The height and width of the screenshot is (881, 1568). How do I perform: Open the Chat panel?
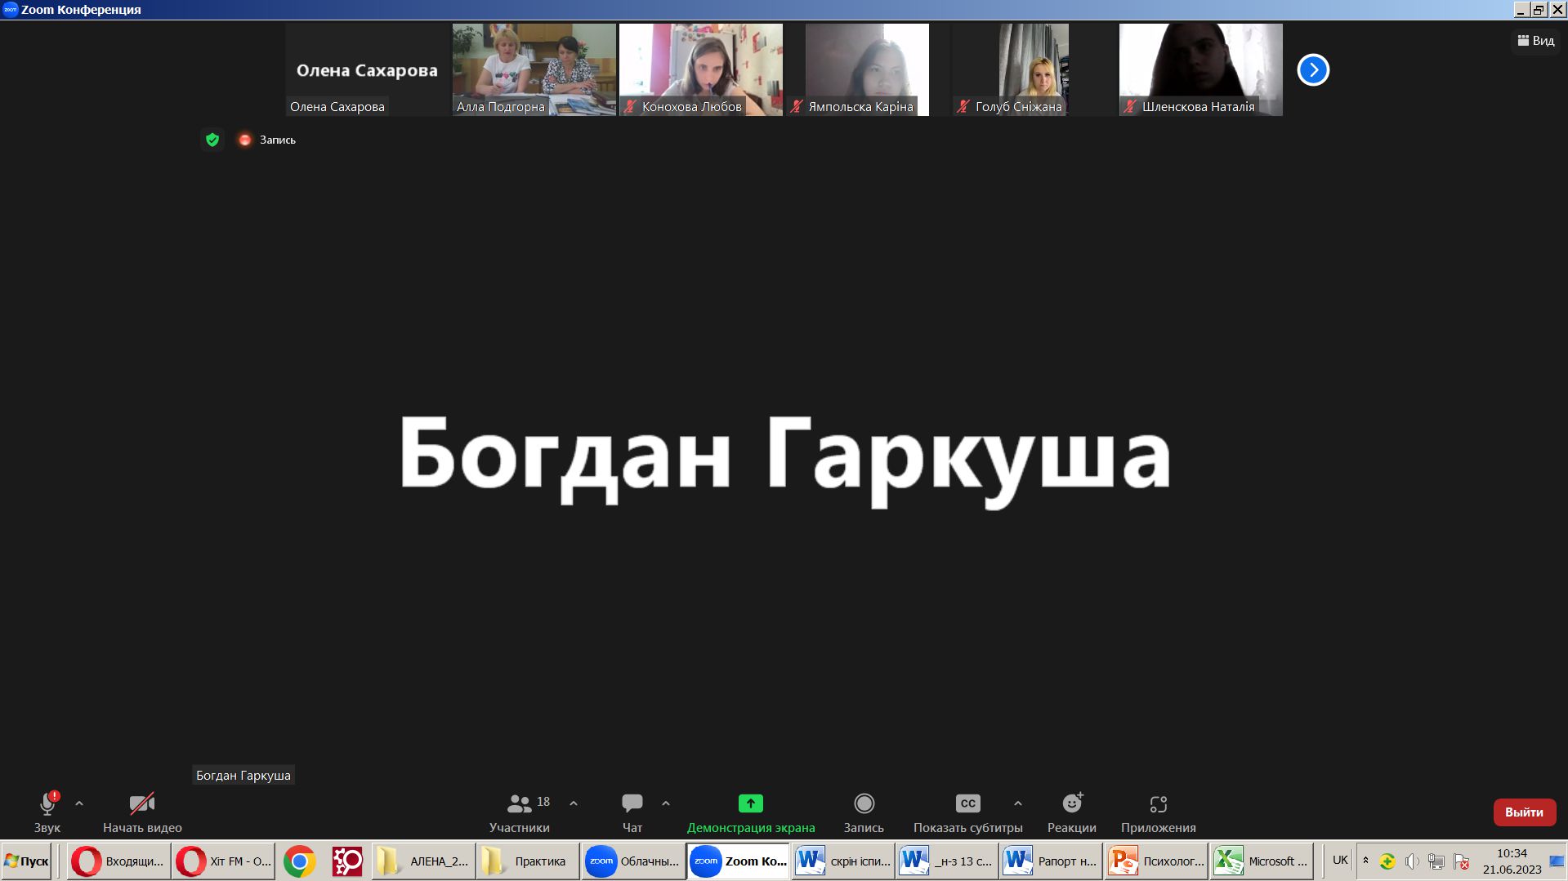tap(632, 803)
